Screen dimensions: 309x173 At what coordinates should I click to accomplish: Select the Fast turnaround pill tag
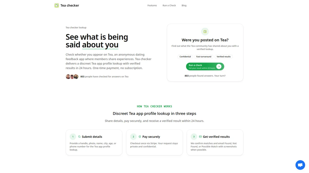(x=204, y=57)
